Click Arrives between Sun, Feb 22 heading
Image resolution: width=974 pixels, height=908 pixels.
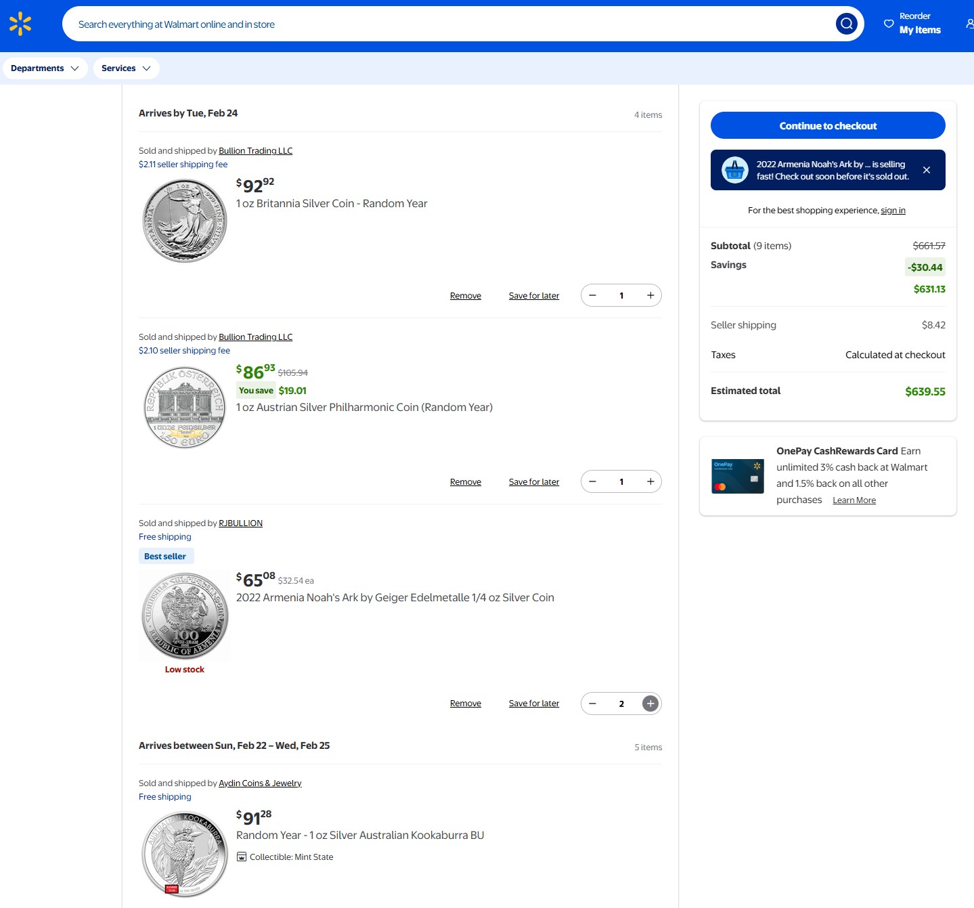click(x=234, y=745)
